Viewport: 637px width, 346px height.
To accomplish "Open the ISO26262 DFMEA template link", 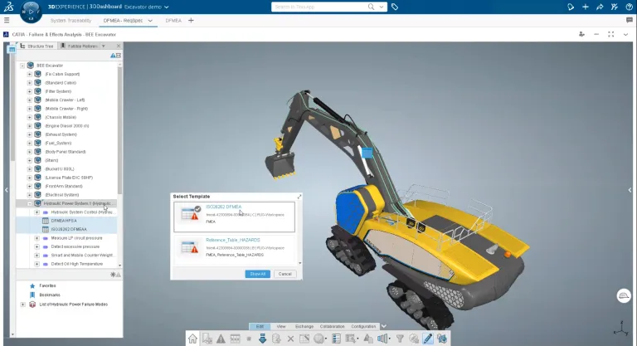I will click(x=223, y=207).
